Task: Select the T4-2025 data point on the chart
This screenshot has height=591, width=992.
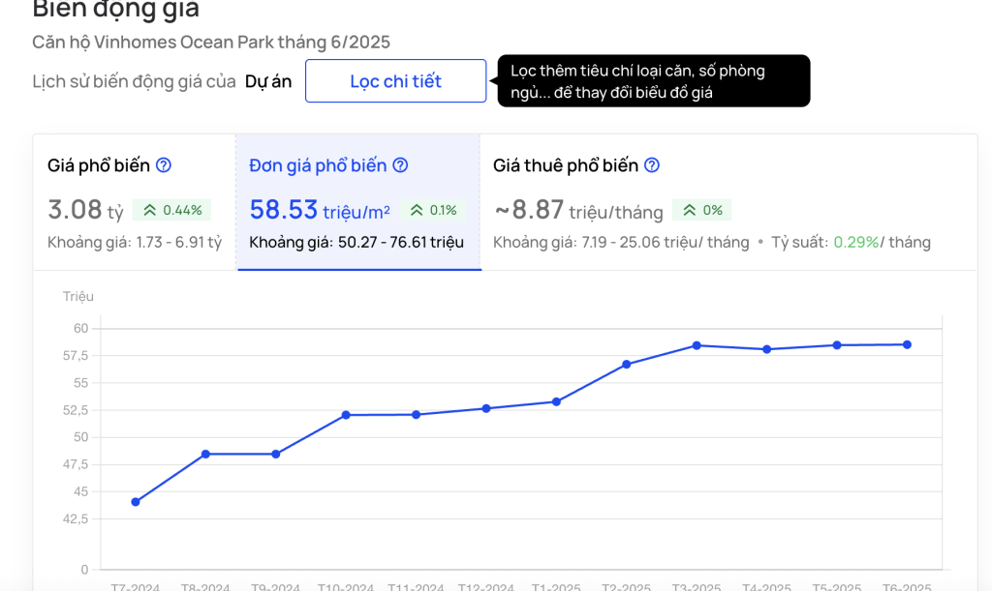Action: tap(767, 349)
